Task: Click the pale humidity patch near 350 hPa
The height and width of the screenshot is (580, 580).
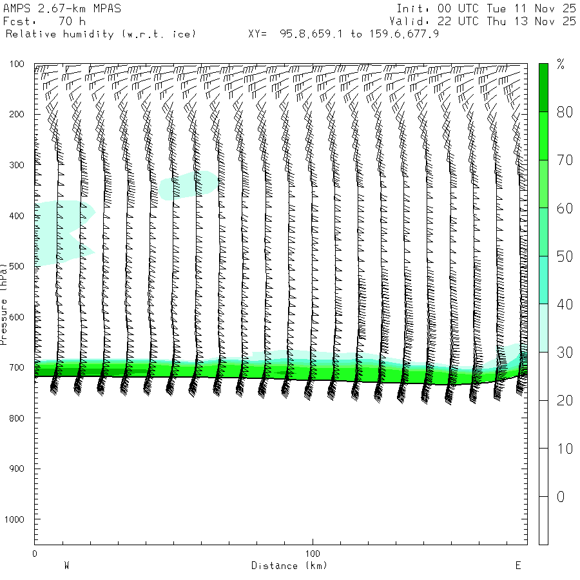Action: (x=188, y=185)
